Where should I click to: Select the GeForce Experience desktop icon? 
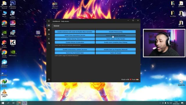(x=4, y=34)
